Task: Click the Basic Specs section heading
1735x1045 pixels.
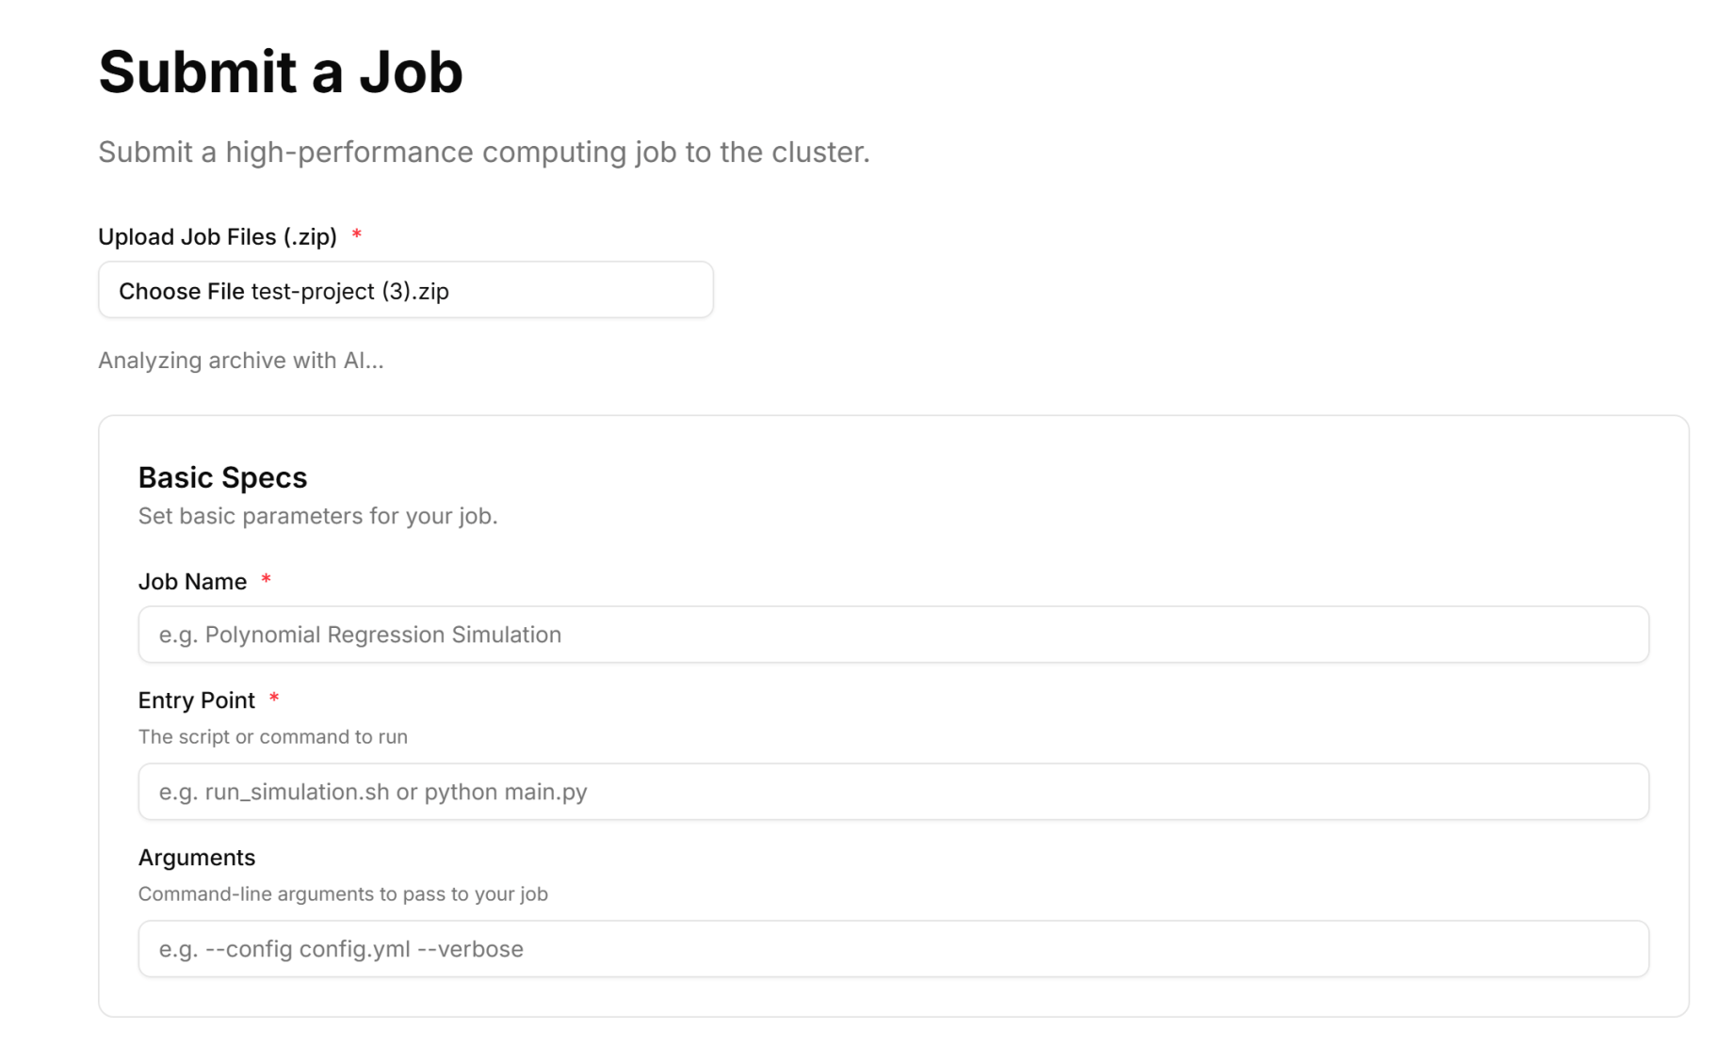Action: pos(222,477)
